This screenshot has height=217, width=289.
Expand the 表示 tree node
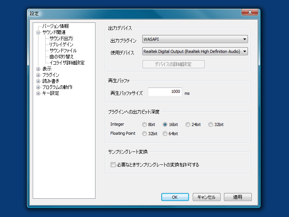[x=38, y=69]
